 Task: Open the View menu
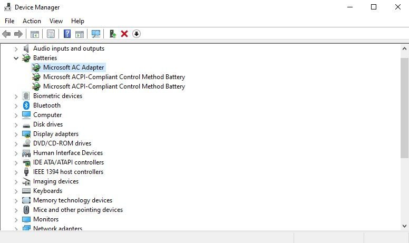click(56, 21)
